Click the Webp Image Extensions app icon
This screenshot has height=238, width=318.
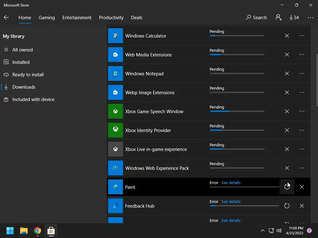pyautogui.click(x=116, y=92)
